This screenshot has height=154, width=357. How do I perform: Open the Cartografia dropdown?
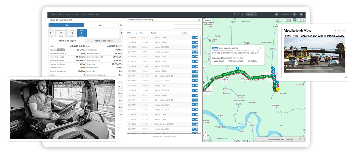286,14
